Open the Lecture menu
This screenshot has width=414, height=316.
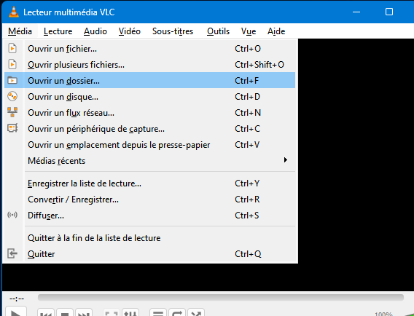coord(58,31)
